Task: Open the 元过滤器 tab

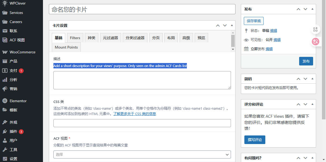Action: (x=111, y=38)
